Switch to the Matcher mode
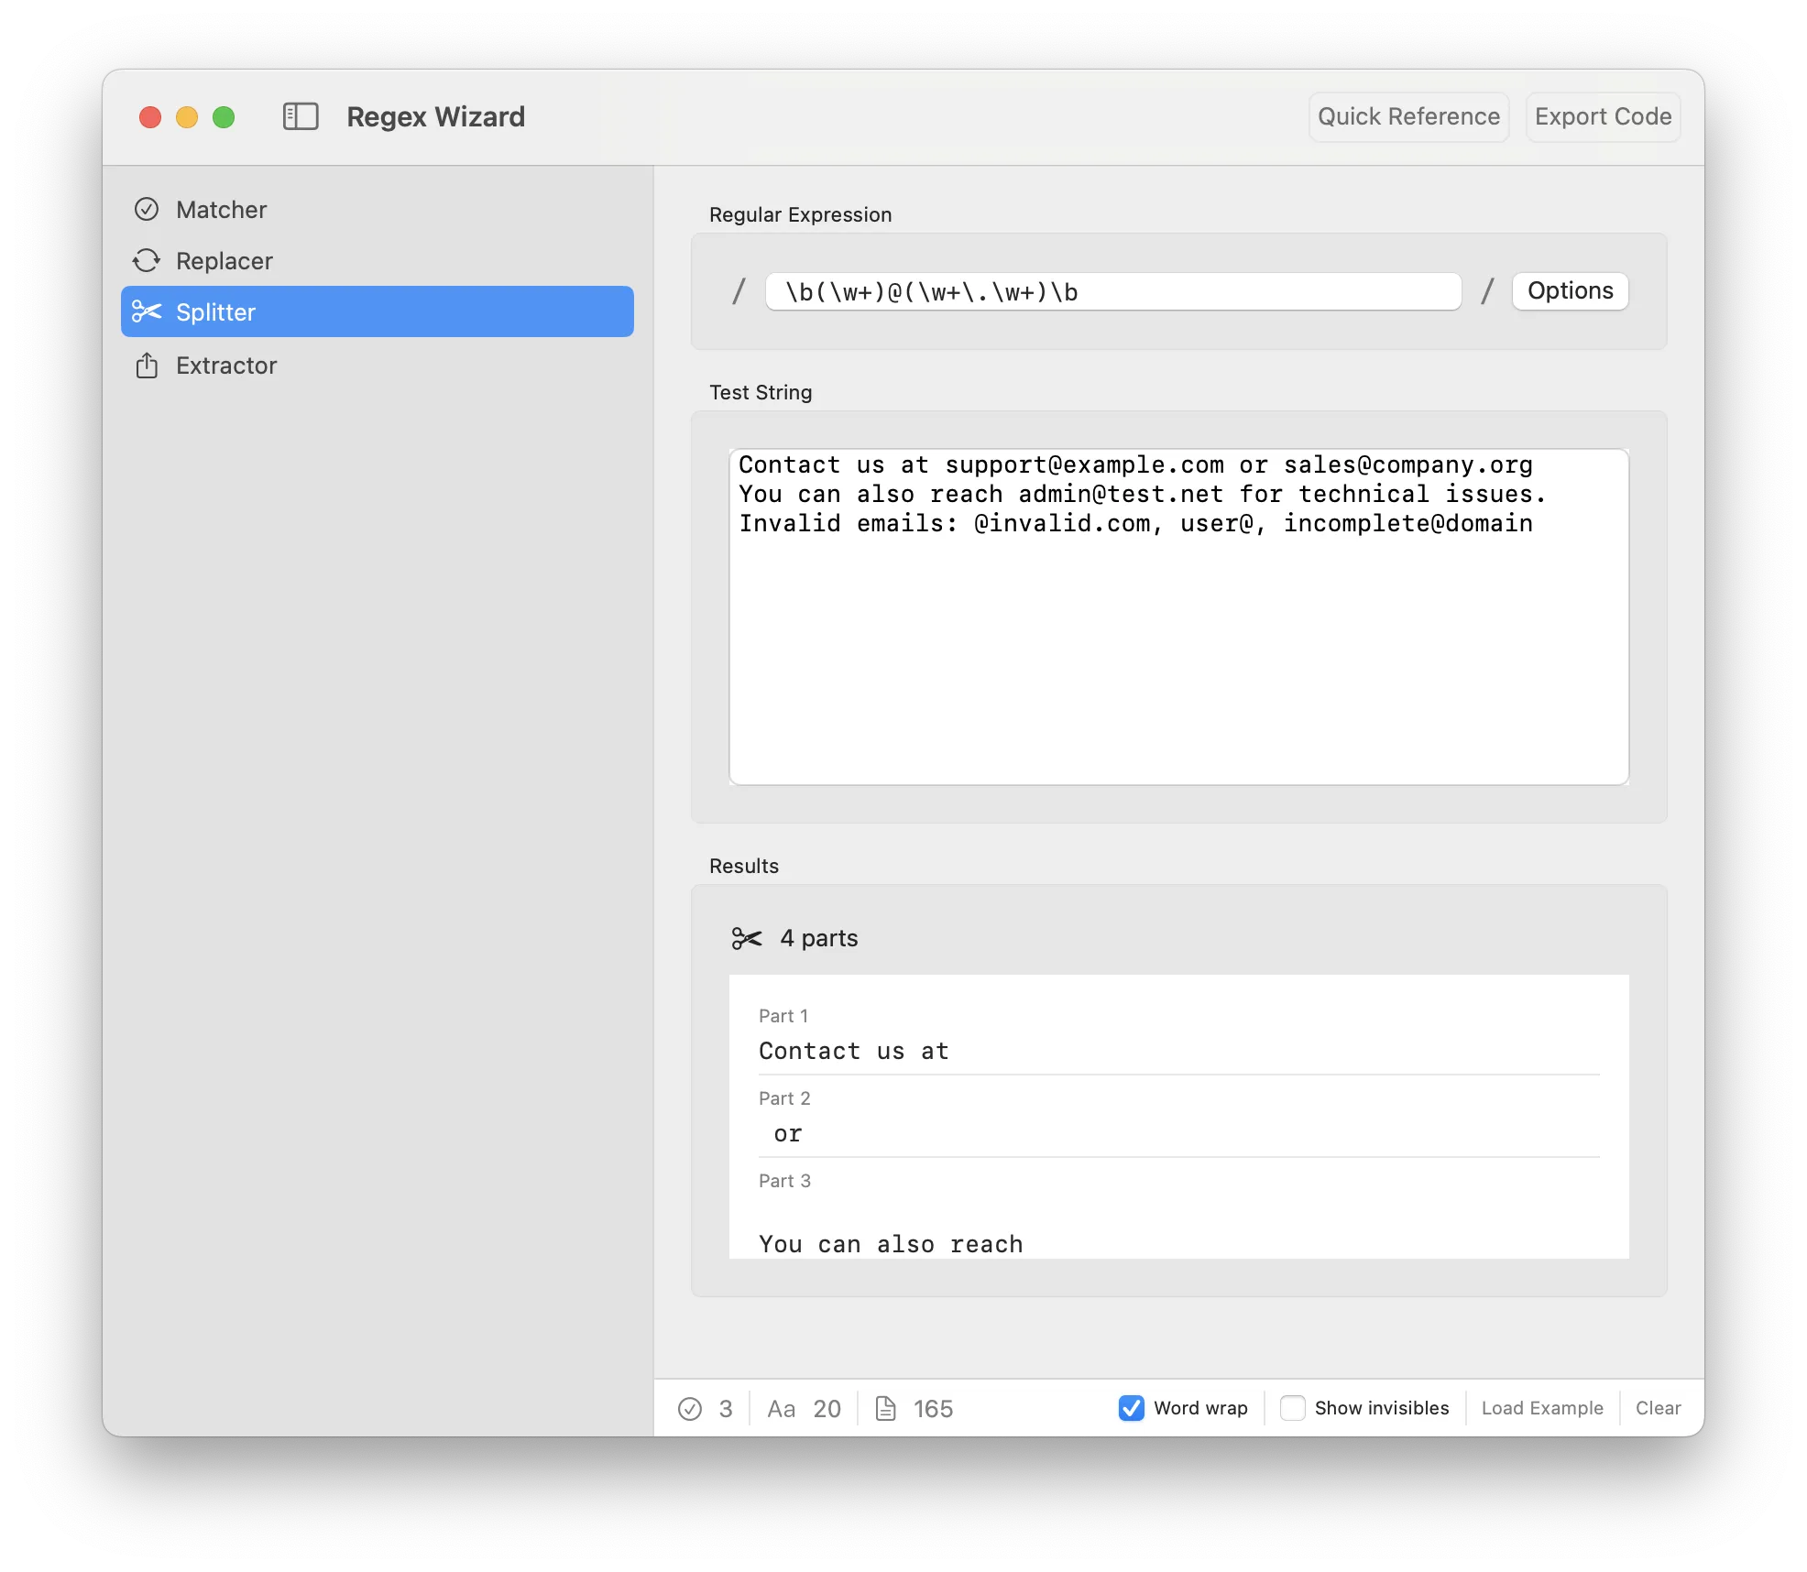The width and height of the screenshot is (1807, 1572). coord(222,210)
